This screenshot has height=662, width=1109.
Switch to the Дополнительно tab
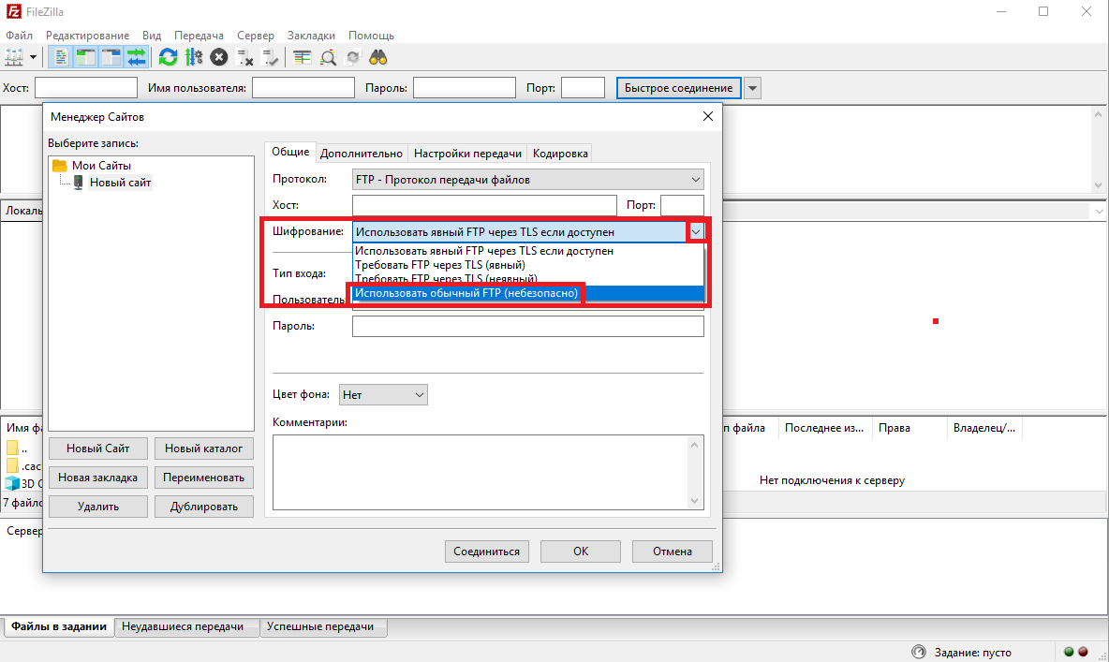(362, 154)
